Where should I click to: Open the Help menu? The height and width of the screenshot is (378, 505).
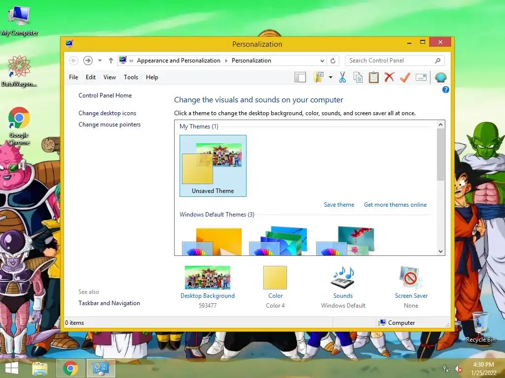(152, 77)
